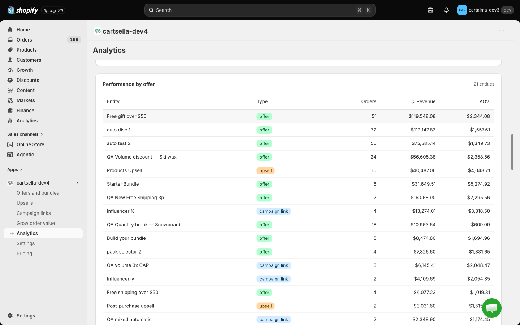
Task: Open the Pricing page in the app nav
Action: point(24,253)
